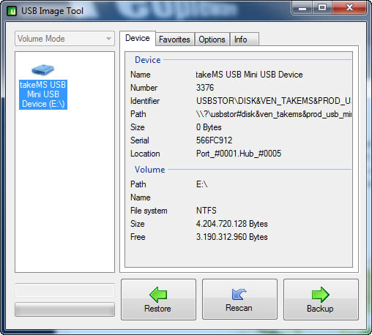Select takeMS USB Mini USB Device (E:\) entry
The width and height of the screenshot is (372, 335).
point(43,94)
